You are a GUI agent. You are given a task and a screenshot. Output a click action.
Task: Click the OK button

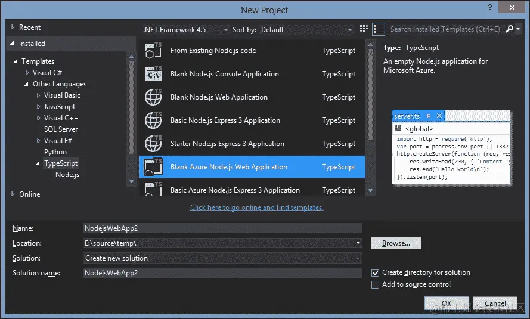[447, 303]
